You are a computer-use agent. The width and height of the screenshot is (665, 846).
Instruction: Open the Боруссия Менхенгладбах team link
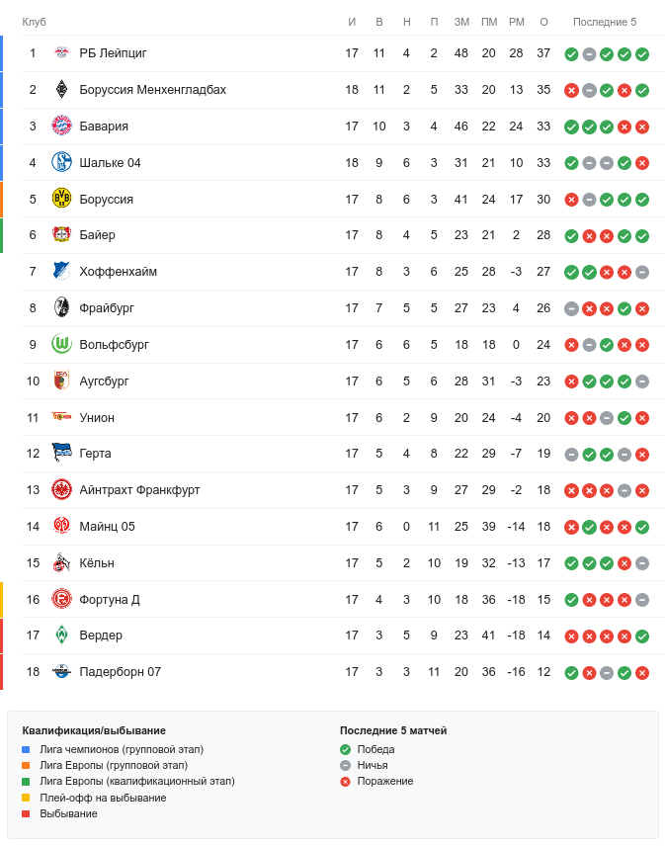pyautogui.click(x=153, y=90)
